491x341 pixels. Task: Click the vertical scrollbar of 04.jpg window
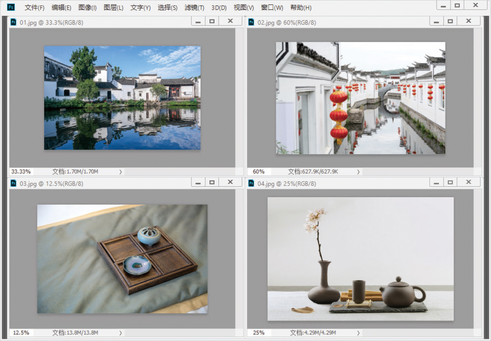(x=477, y=259)
